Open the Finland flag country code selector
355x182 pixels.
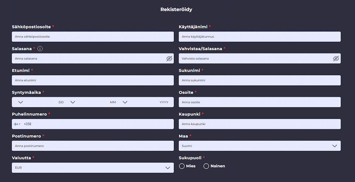coord(17,124)
